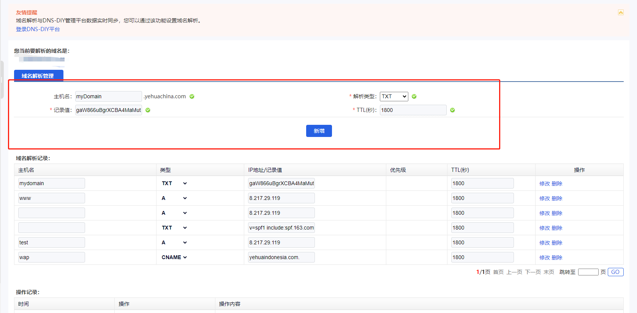
Task: Click green checkmark beside the hostname field
Action: point(192,96)
